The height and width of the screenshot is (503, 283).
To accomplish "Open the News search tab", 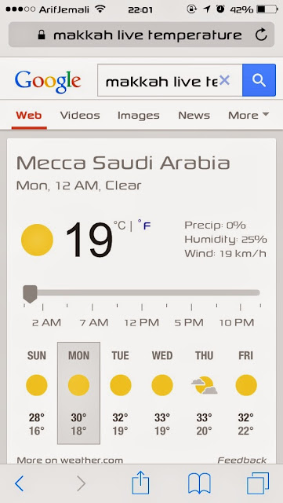I will [194, 116].
